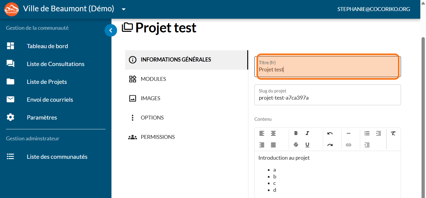This screenshot has width=426, height=198.
Task: Open the MODULES tab
Action: (x=153, y=79)
